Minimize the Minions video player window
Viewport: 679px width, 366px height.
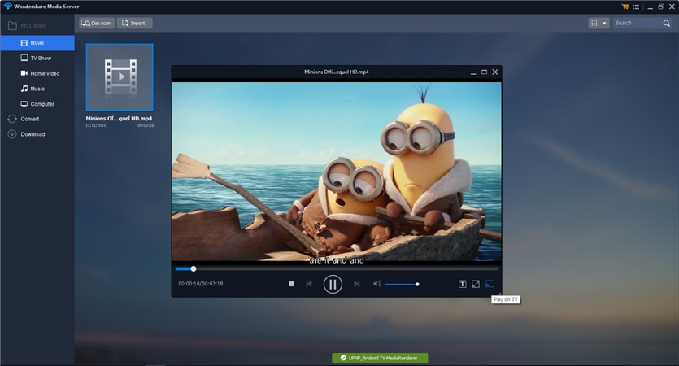point(473,72)
